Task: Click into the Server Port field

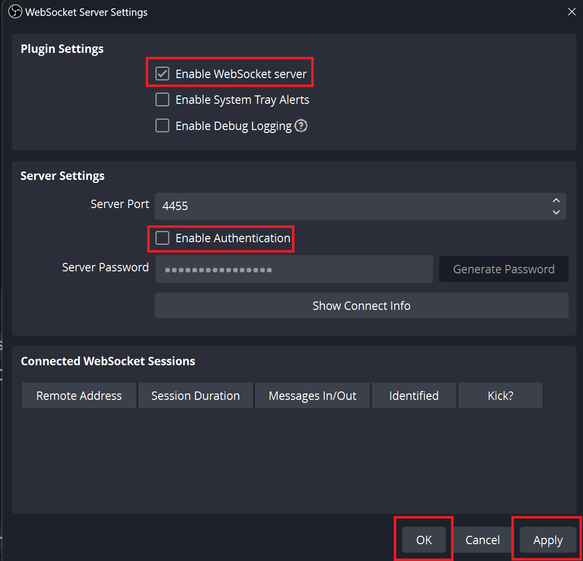Action: pos(346,206)
